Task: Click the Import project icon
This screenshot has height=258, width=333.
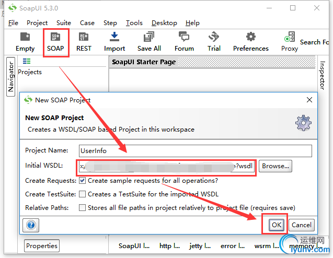Action: [x=114, y=42]
